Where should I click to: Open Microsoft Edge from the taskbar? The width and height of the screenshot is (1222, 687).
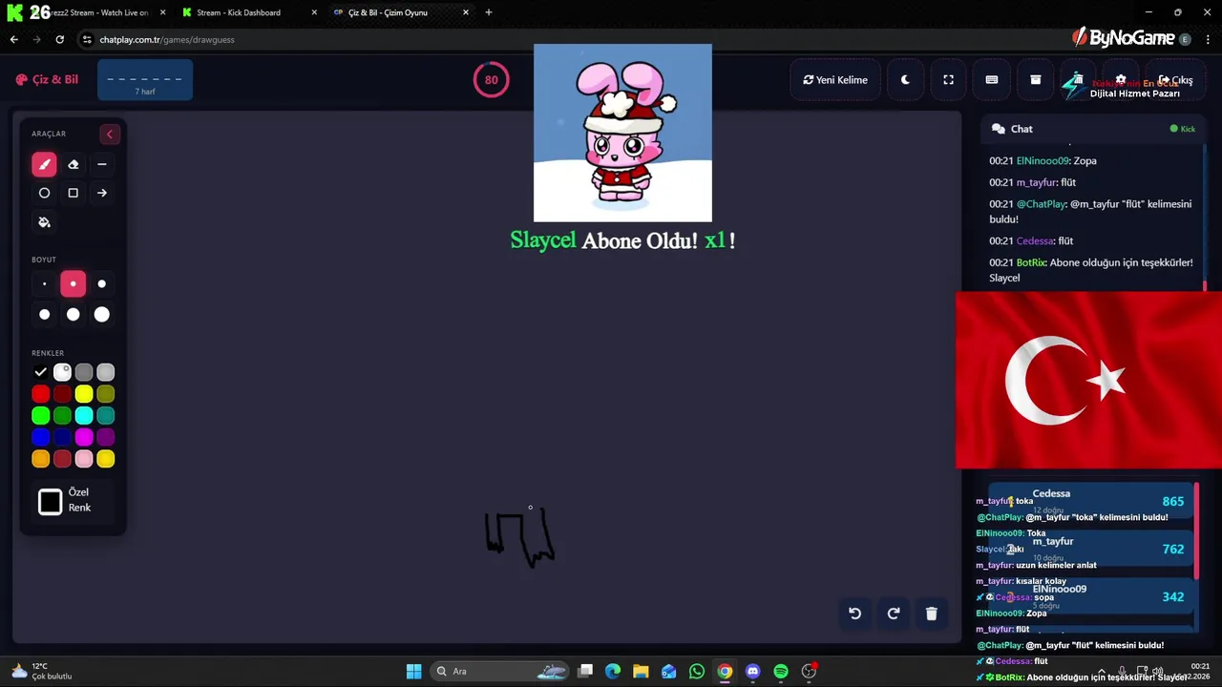613,671
